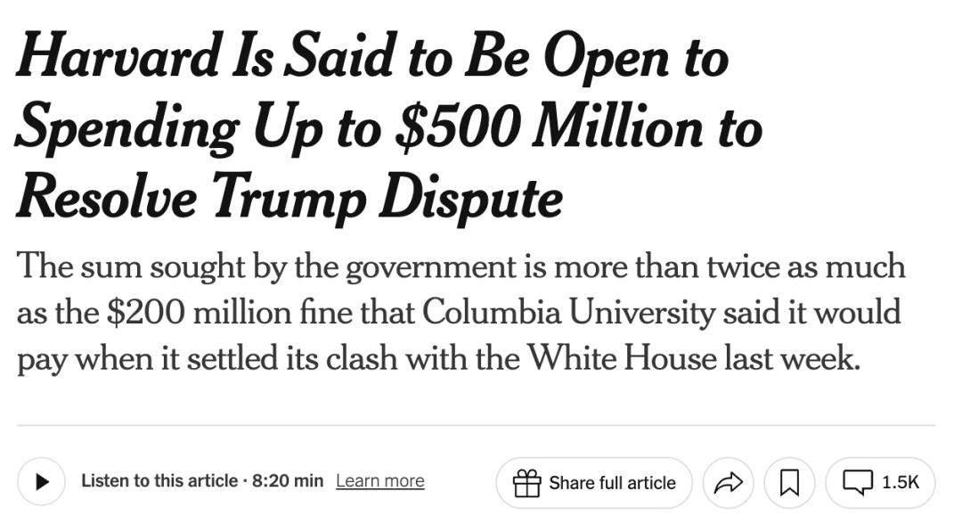Click 'Resolve' in the headline's last line
The width and height of the screenshot is (962, 532).
click(x=108, y=198)
